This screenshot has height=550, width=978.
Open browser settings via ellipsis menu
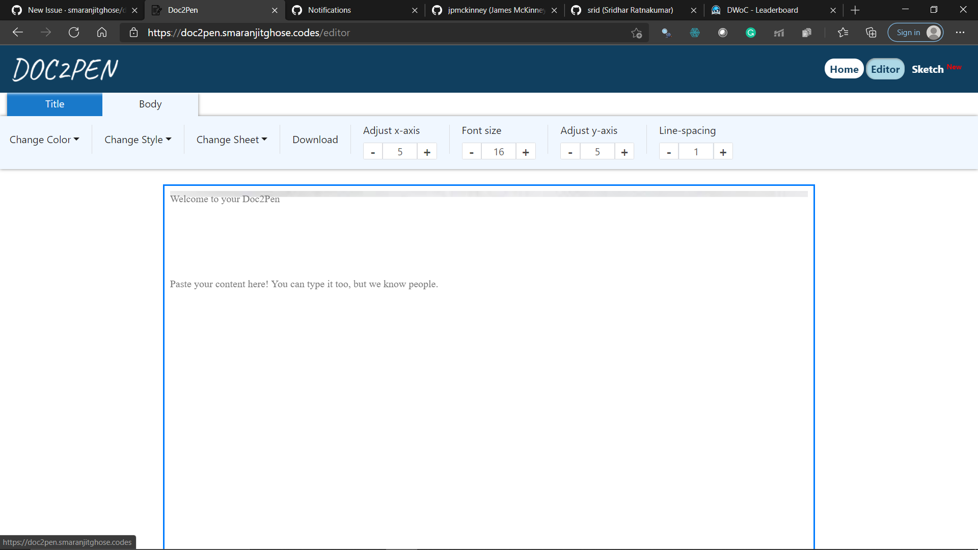pyautogui.click(x=961, y=32)
